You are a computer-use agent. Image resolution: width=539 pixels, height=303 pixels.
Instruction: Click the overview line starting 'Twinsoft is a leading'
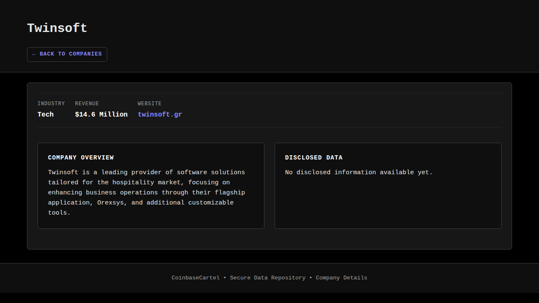(x=146, y=173)
